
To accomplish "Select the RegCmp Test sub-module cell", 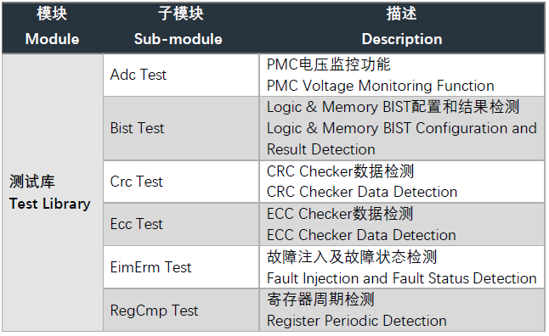I will click(x=181, y=310).
